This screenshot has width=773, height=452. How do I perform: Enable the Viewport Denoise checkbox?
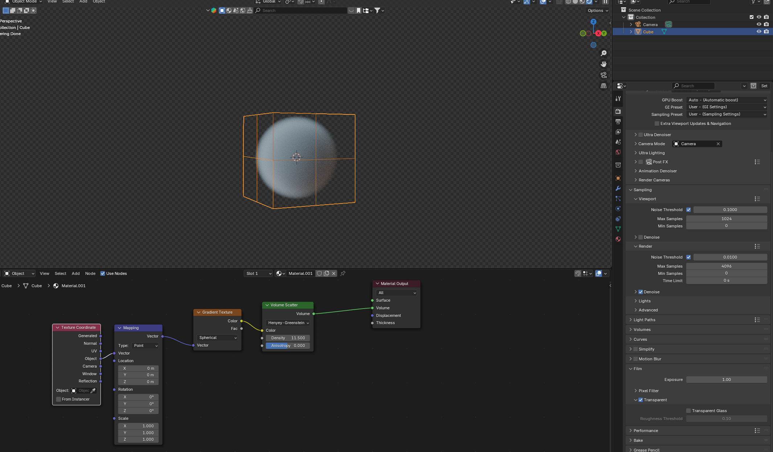[641, 237]
